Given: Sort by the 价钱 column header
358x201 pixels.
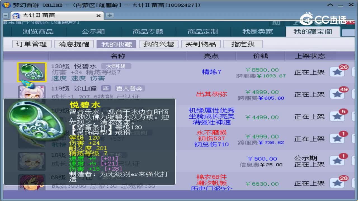Looking at the screenshot, I should tap(260, 56).
